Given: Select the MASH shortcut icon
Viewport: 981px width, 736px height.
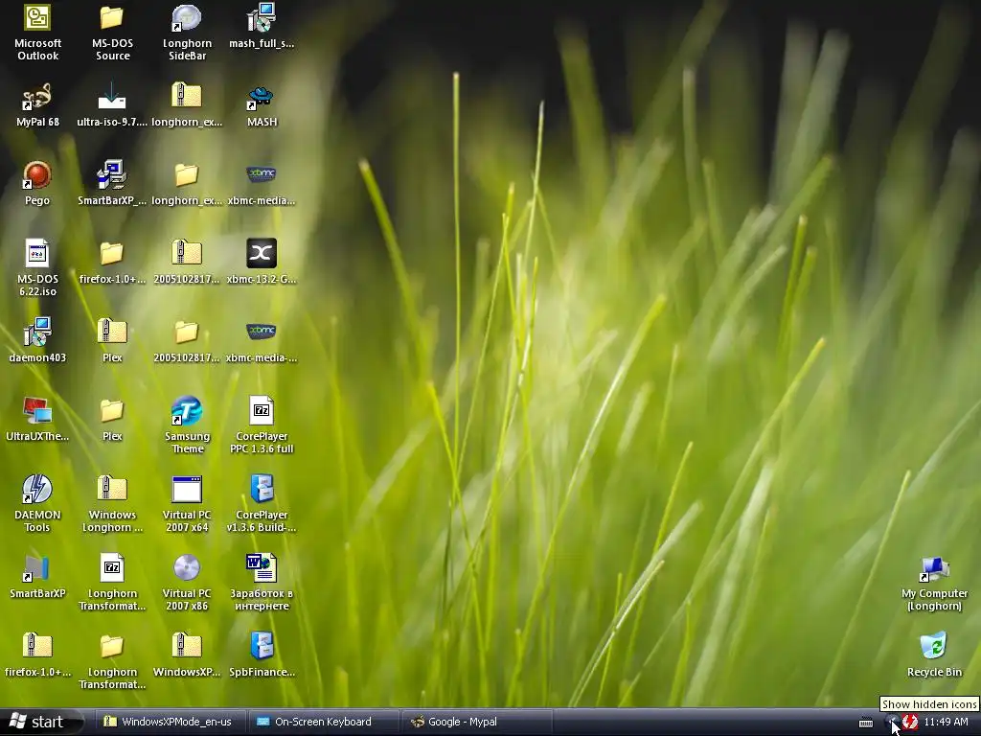Looking at the screenshot, I should (x=262, y=105).
